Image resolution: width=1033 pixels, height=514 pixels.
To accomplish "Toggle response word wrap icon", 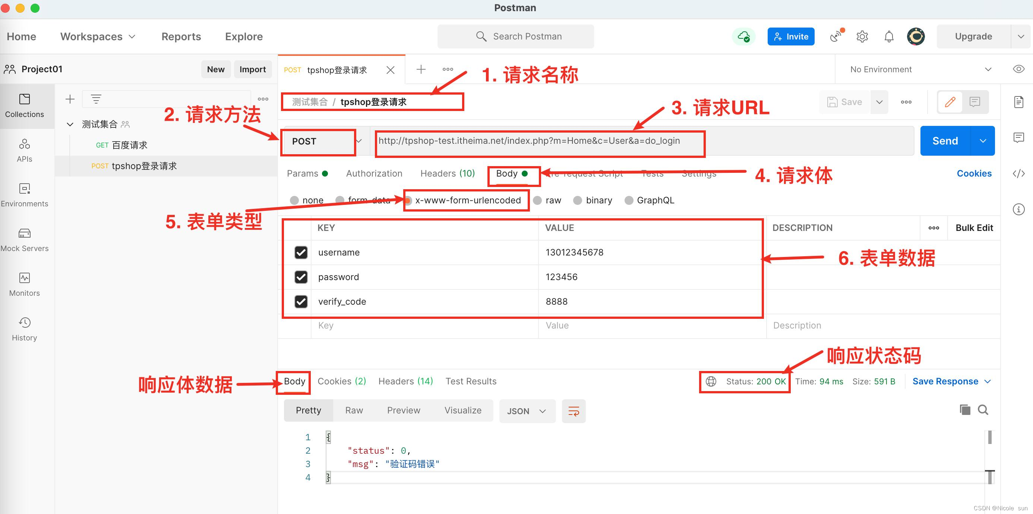I will click(574, 411).
